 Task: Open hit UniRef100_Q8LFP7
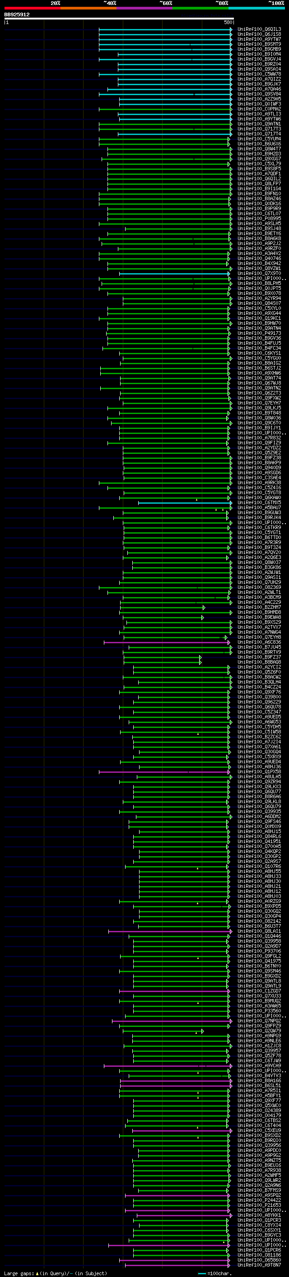coord(259,184)
